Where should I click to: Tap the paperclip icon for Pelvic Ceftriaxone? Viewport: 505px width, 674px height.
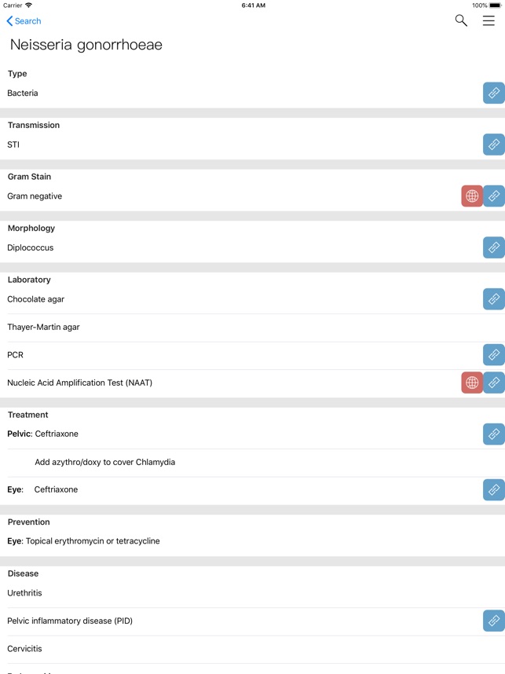493,434
